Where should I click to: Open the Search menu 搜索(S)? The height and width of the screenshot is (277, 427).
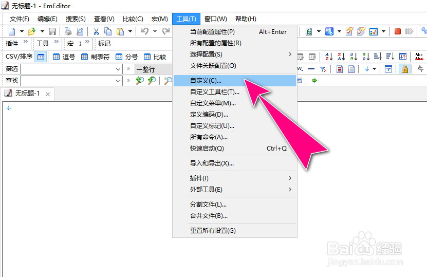(76, 19)
